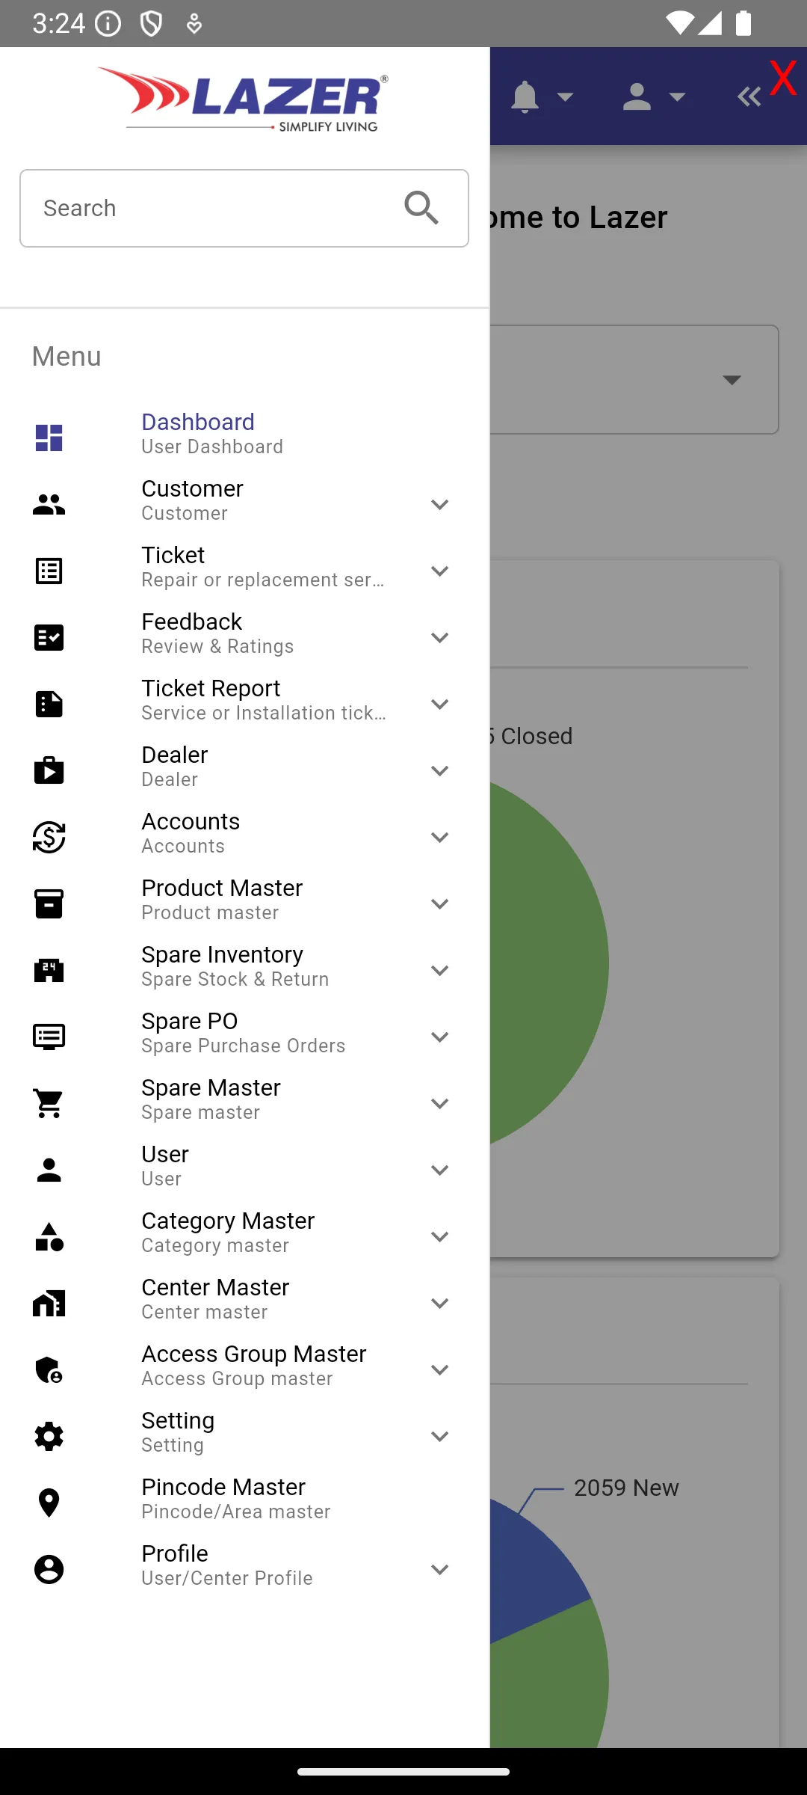
Task: Click 'Review & Ratings' subtitle
Action: pyautogui.click(x=218, y=646)
